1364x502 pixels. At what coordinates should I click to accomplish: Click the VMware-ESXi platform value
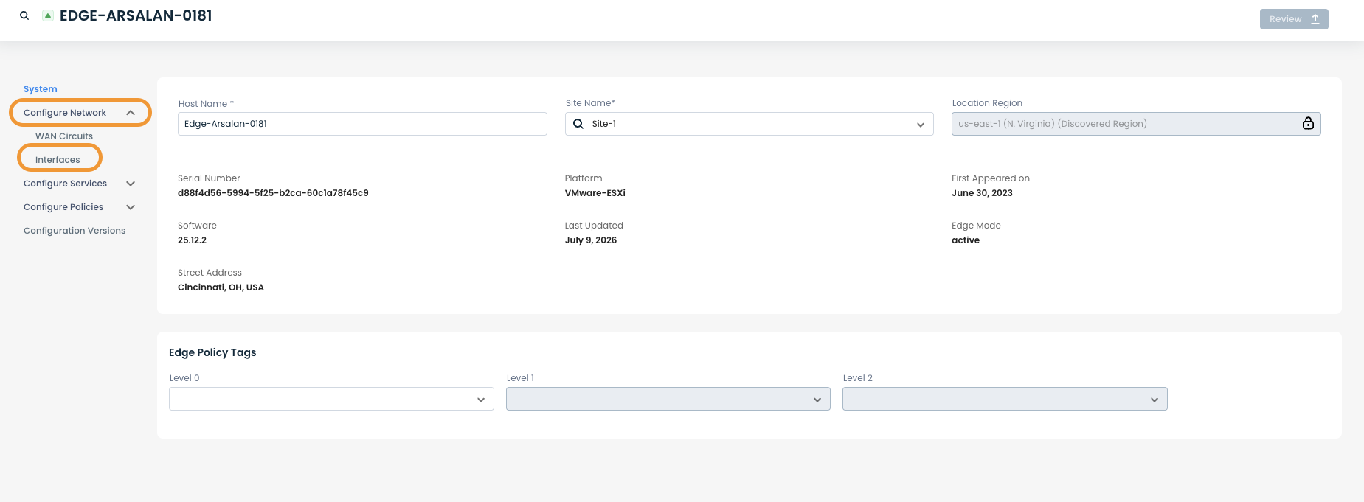(x=595, y=193)
